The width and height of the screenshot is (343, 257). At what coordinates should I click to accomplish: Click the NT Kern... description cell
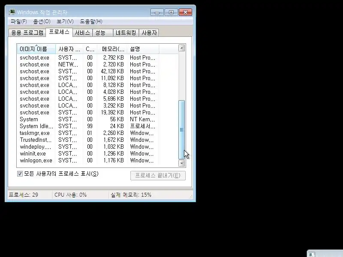142,119
